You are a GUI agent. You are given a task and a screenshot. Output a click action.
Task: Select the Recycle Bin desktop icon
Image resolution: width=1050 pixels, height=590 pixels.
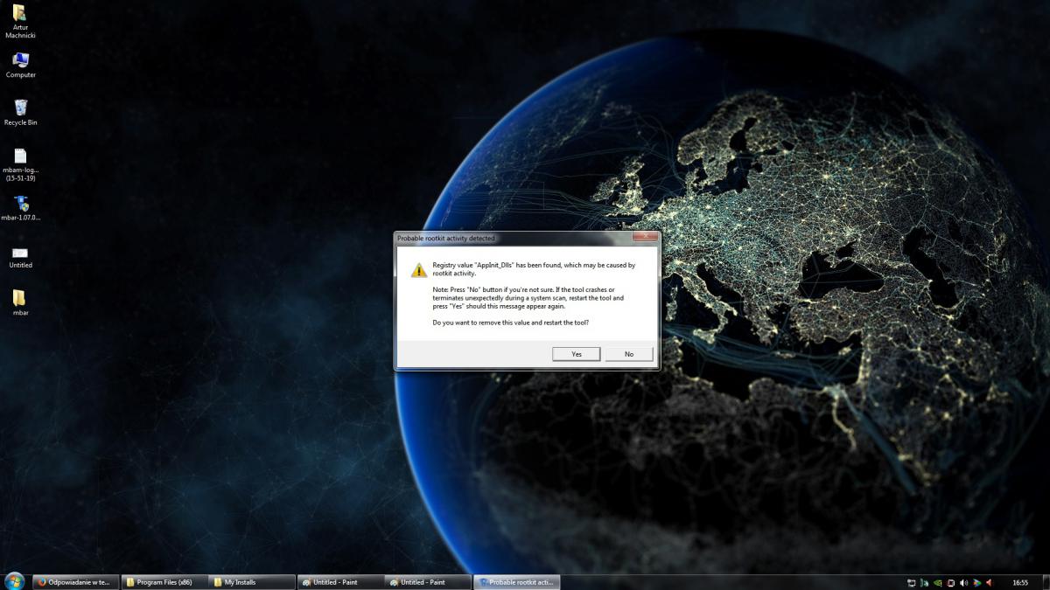point(20,112)
